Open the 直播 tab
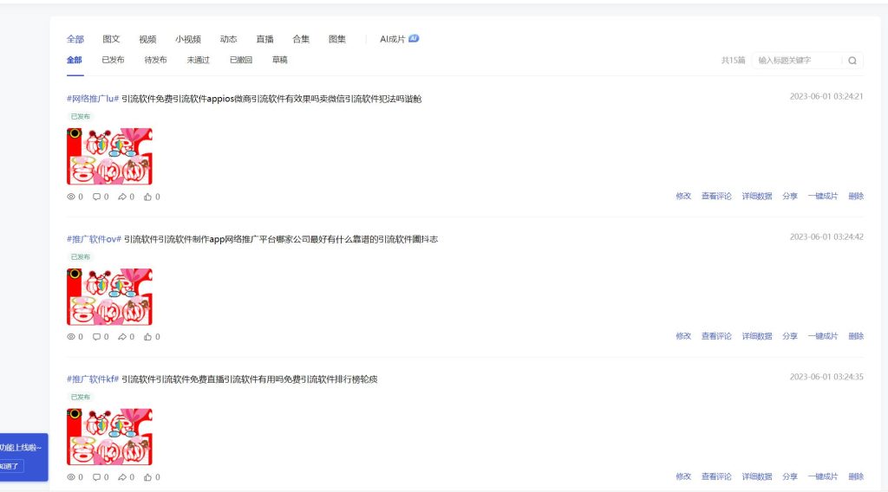This screenshot has height=492, width=888. 264,39
